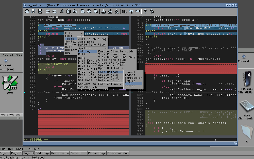Open the gvim desktop icon
This screenshot has height=159, width=254.
(x=10, y=83)
